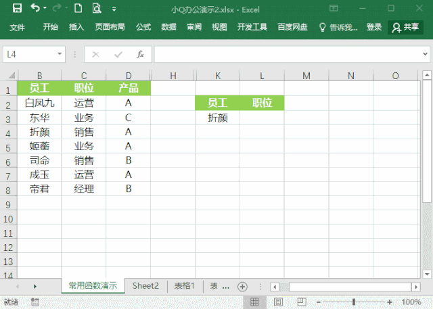Expand the Name Box dropdown arrow
433x309 pixels.
pos(60,54)
